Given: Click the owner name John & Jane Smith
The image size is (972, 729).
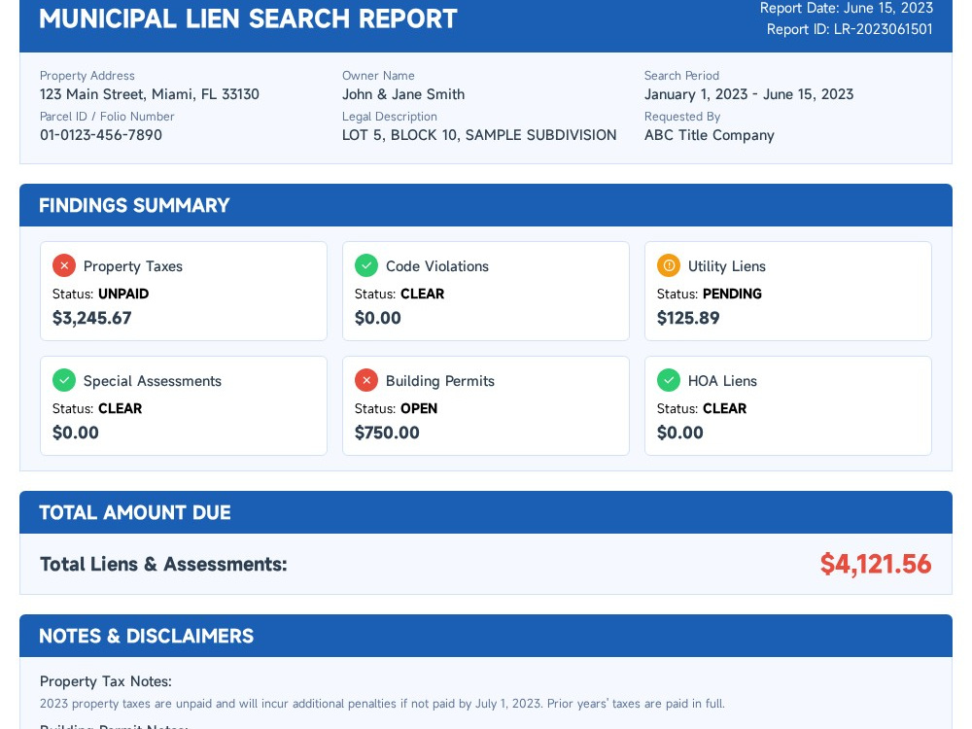Looking at the screenshot, I should pos(403,94).
